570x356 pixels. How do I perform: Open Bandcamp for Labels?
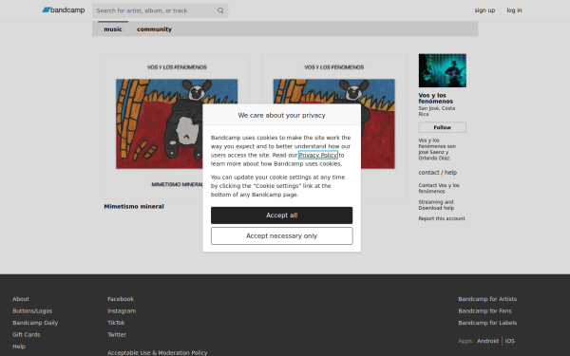[x=487, y=323]
